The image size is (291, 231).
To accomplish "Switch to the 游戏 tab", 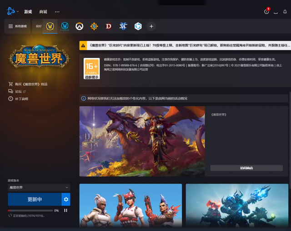I will point(28,12).
